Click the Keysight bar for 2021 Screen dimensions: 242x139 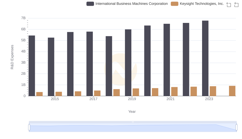point(175,91)
